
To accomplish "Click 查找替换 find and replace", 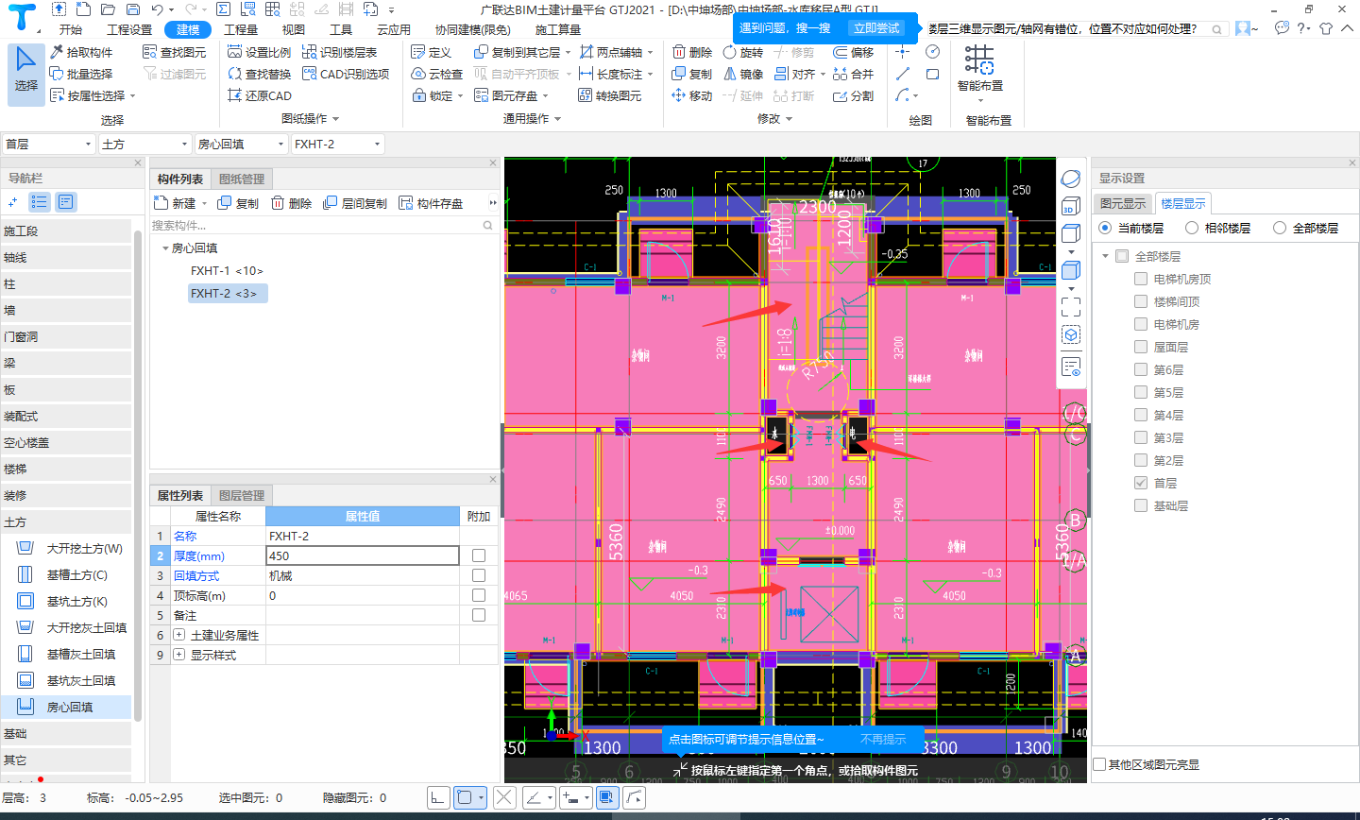I will click(260, 74).
